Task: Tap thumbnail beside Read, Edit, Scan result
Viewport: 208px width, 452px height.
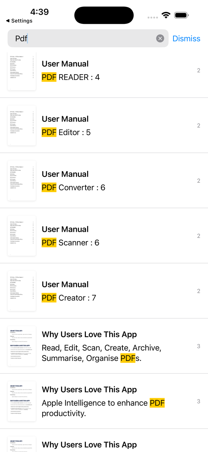Action: pos(22,346)
